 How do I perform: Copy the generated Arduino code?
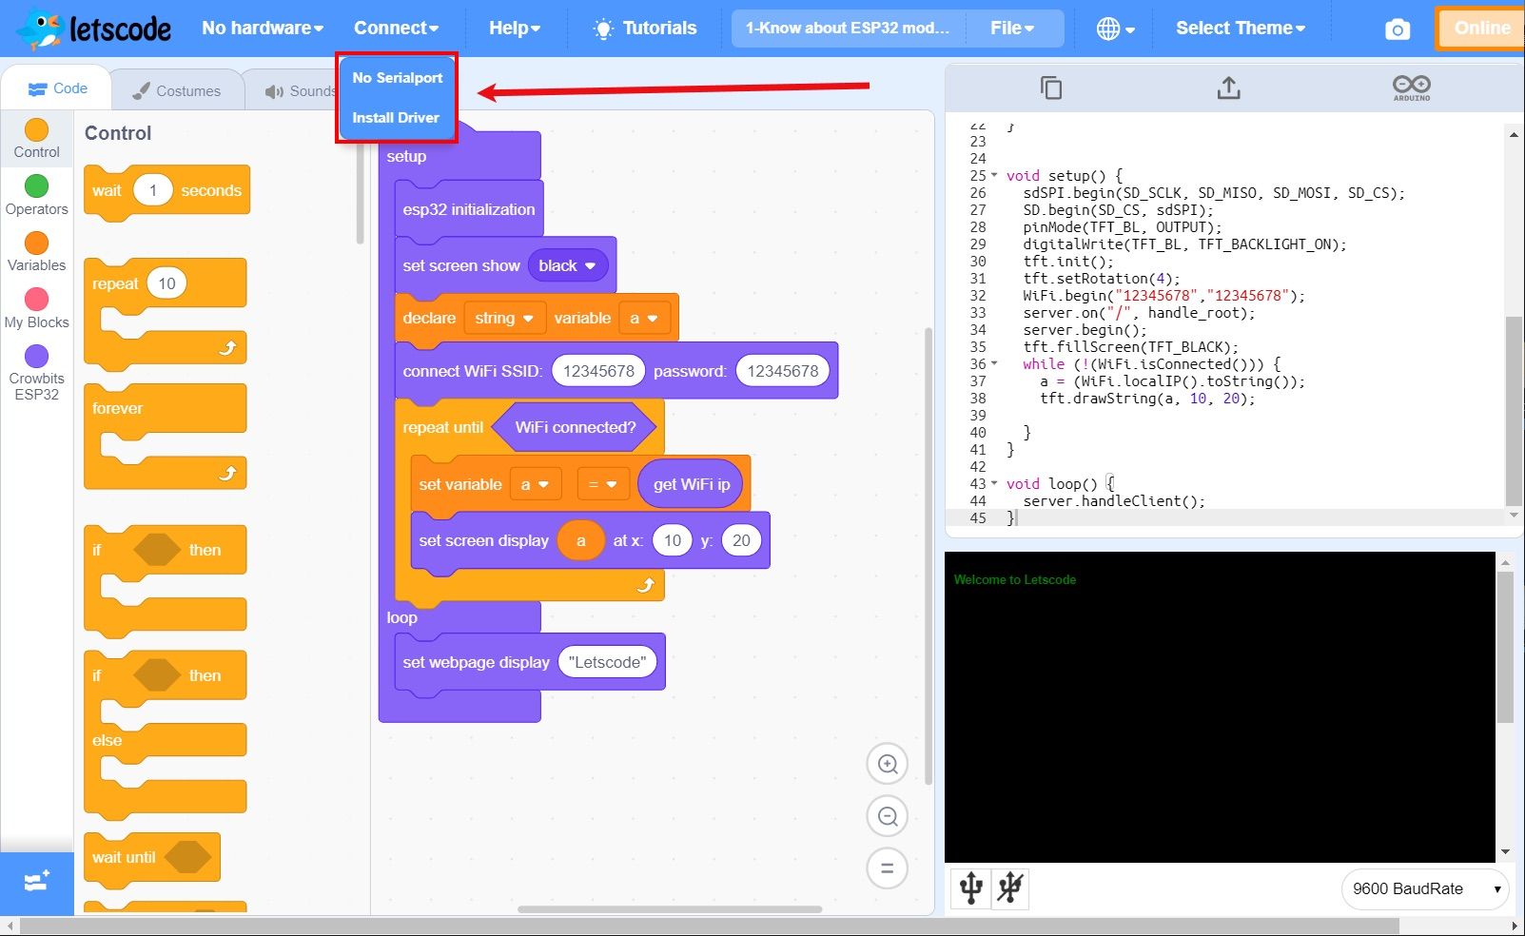point(1050,87)
